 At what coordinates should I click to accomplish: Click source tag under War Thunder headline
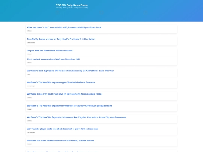[31, 132]
